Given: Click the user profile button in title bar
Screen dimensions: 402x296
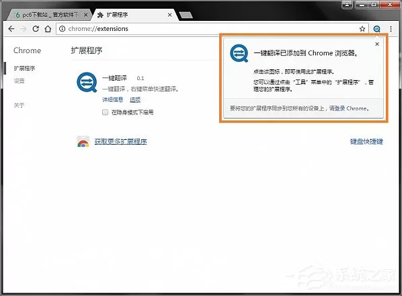Looking at the screenshot, I should (348, 4).
